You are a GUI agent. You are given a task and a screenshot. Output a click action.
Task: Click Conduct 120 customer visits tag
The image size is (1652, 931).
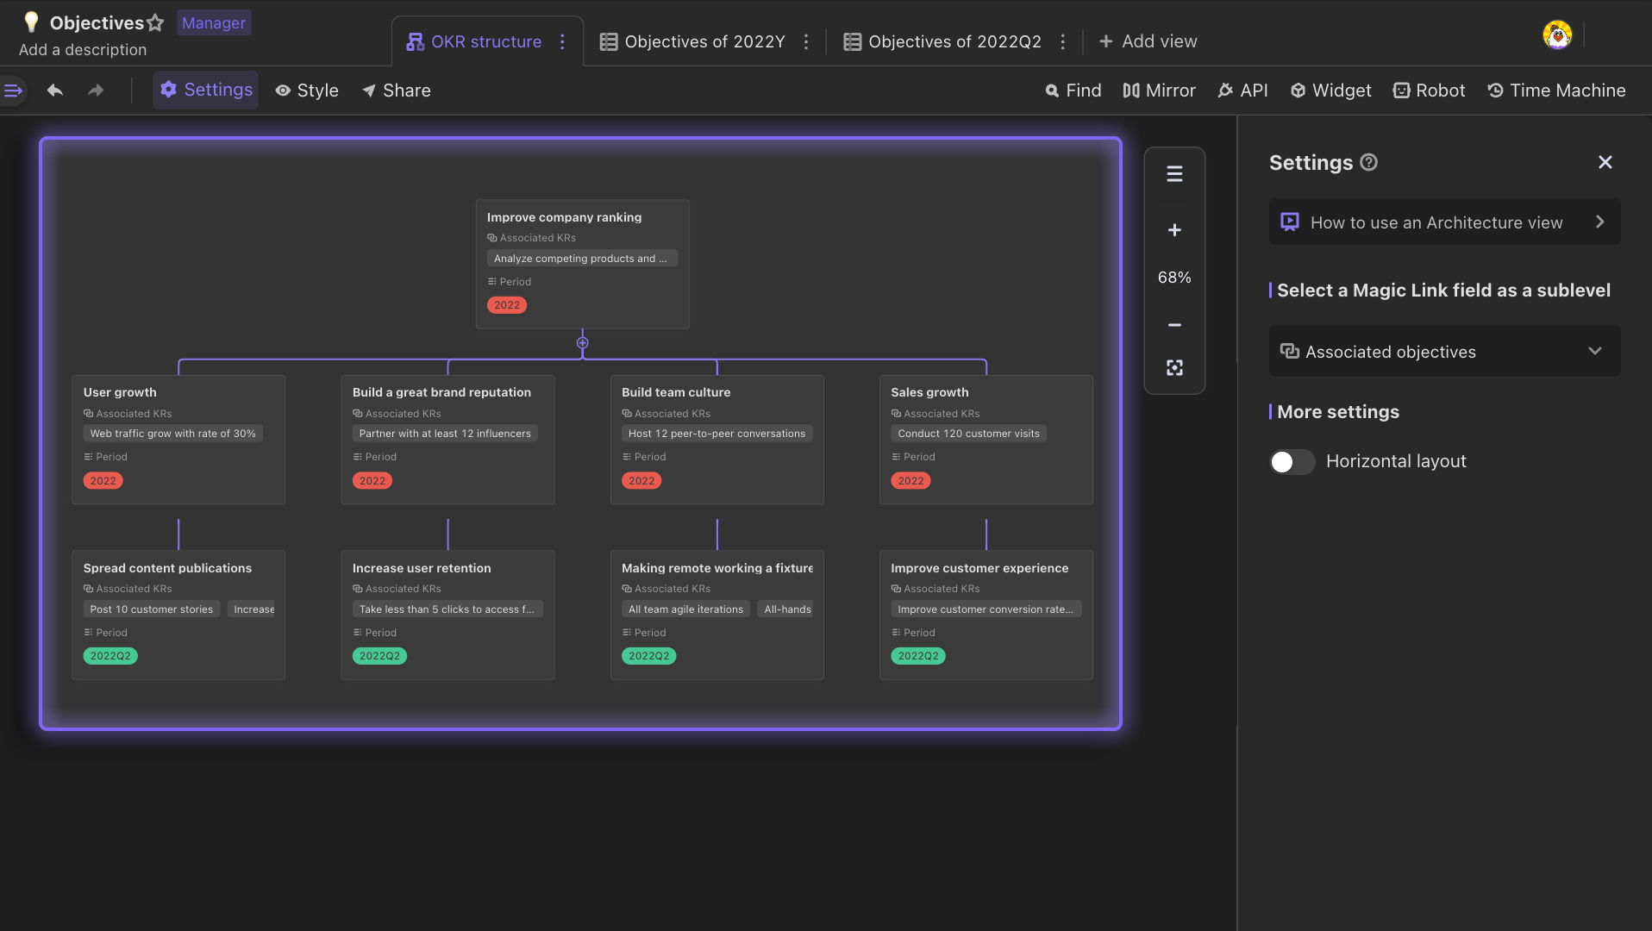click(968, 434)
